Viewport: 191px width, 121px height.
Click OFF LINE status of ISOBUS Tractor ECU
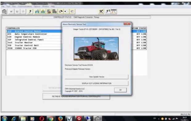(141, 48)
